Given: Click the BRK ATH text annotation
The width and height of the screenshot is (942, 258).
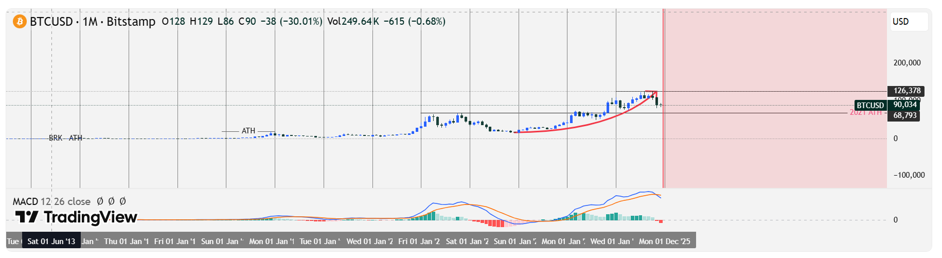Looking at the screenshot, I should pos(65,138).
